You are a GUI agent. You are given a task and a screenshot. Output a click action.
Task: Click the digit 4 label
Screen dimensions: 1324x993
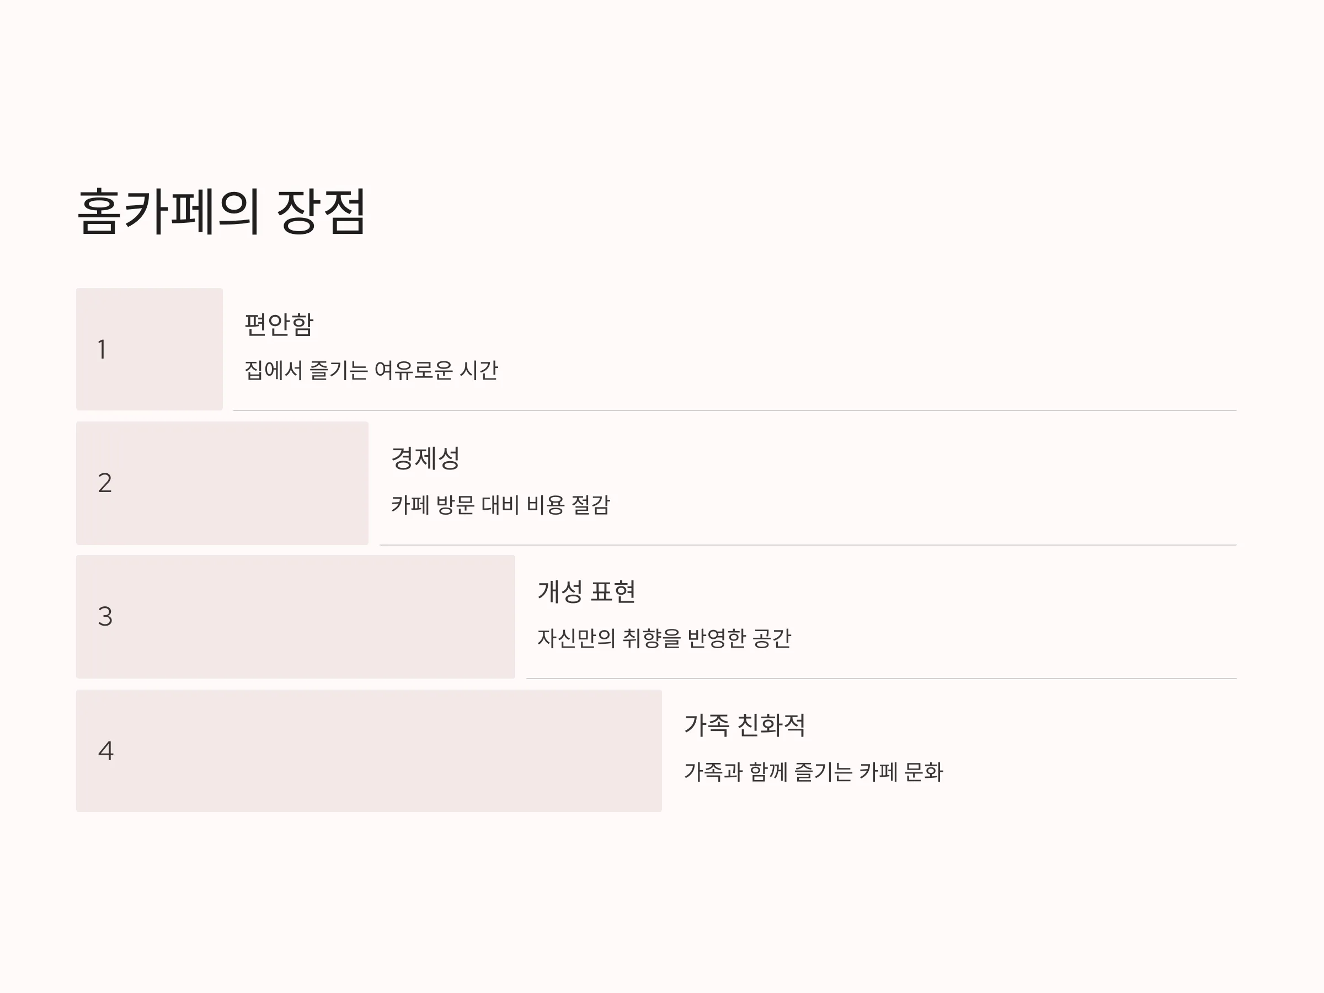pos(105,751)
